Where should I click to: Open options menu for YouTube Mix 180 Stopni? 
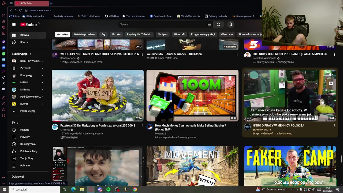[237, 54]
